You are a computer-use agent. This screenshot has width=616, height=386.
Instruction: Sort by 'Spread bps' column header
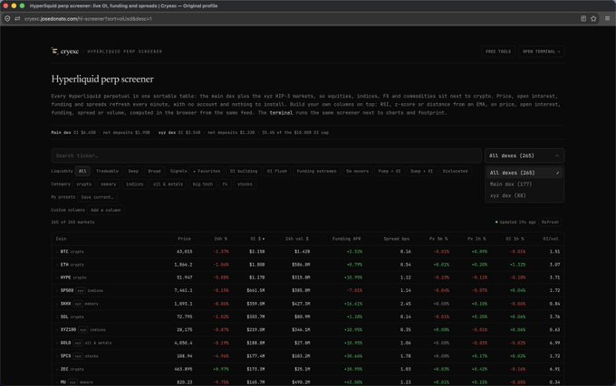pos(397,239)
